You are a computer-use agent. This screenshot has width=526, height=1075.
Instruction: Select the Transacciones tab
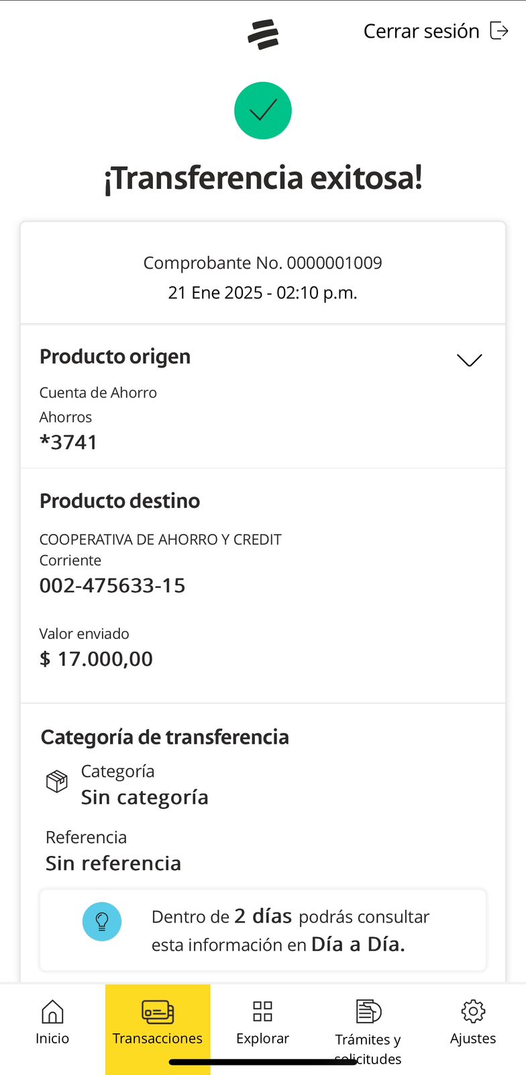[158, 1025]
